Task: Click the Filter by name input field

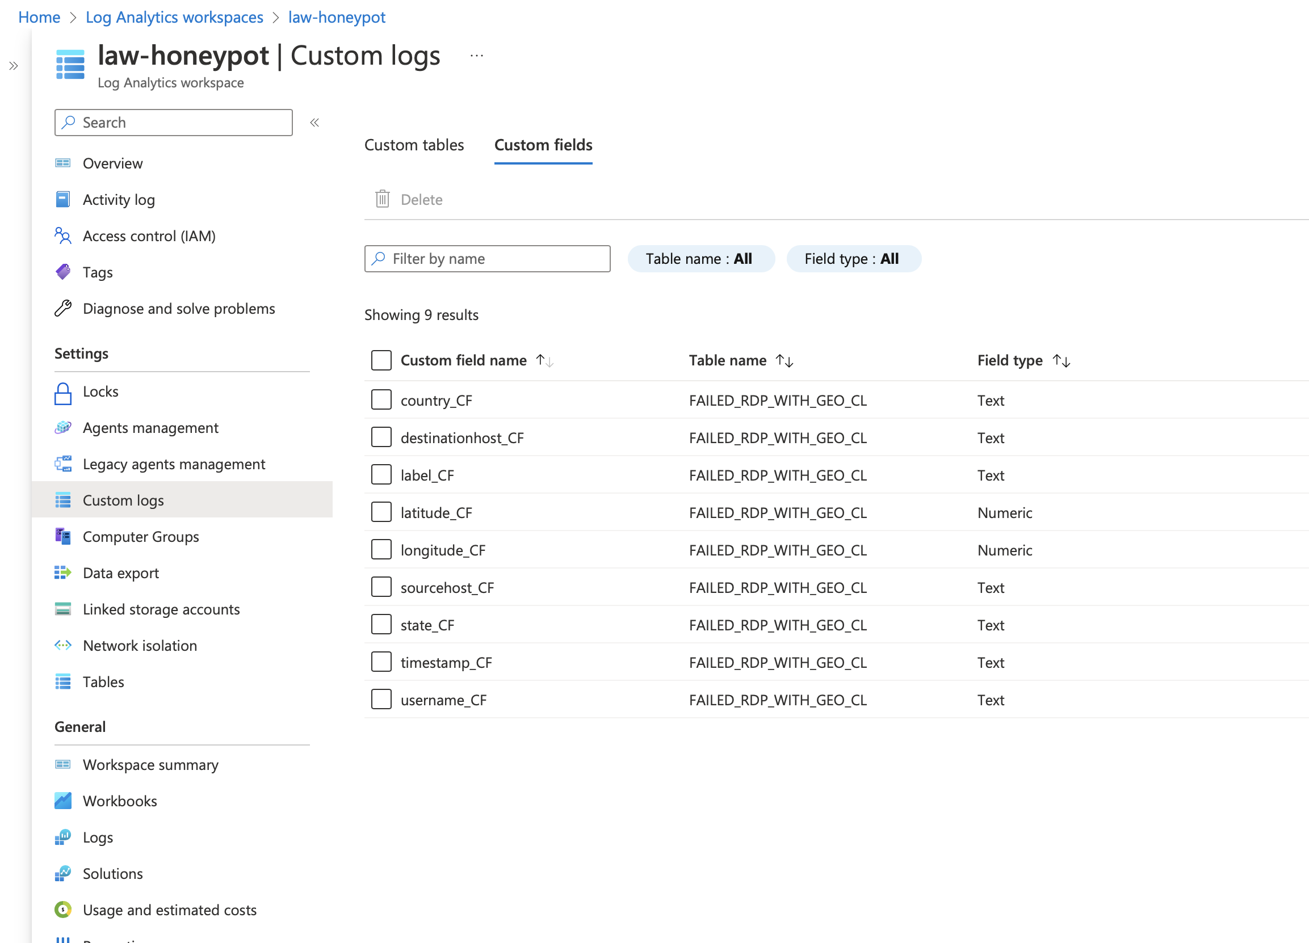Action: coord(487,258)
